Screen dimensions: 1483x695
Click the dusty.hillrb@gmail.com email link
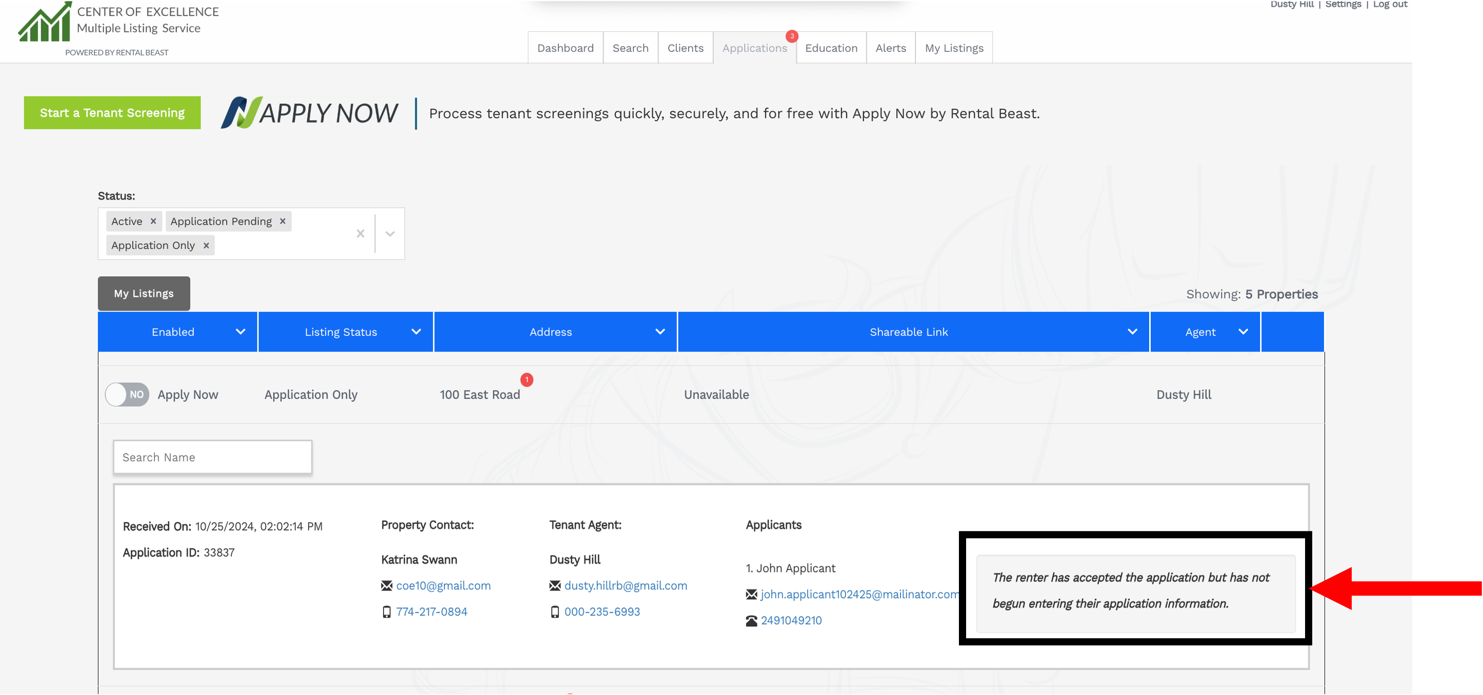tap(625, 586)
